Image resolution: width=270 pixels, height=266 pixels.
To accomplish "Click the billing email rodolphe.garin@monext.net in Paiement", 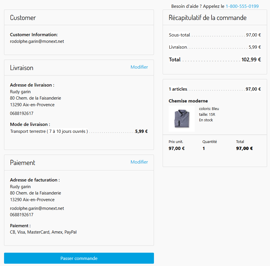I will tap(37, 208).
